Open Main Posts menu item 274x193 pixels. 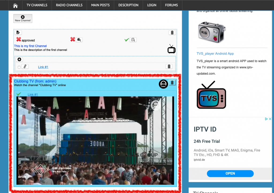click(100, 5)
